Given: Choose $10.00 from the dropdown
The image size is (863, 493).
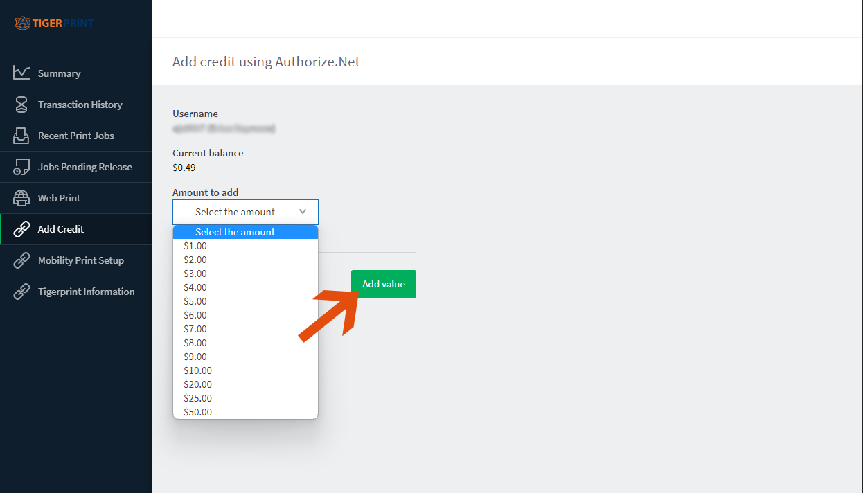Looking at the screenshot, I should [x=245, y=370].
